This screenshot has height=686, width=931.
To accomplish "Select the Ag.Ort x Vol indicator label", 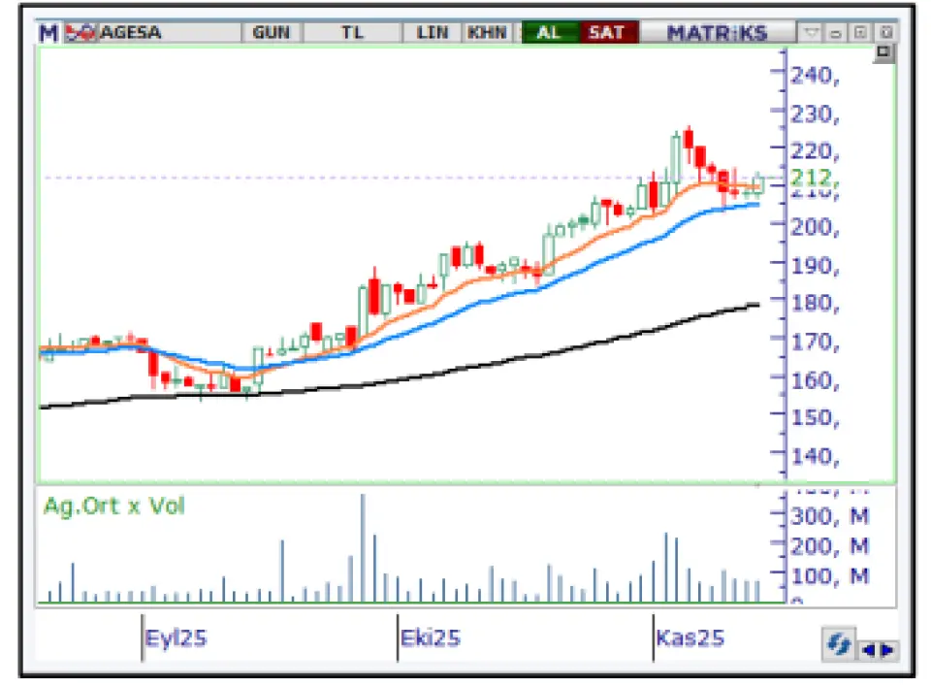I will point(113,506).
